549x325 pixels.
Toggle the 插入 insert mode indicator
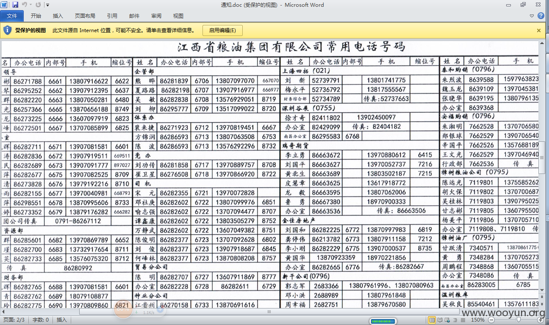[61, 320]
